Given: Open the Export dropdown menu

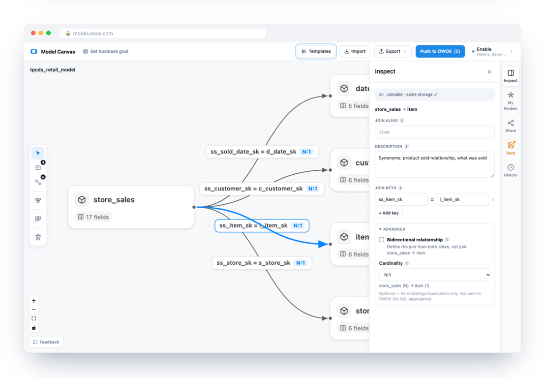Looking at the screenshot, I should 393,52.
